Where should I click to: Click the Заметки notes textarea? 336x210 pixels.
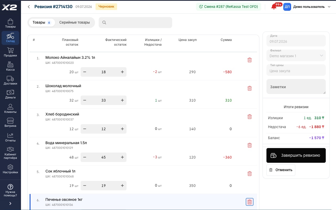(296, 87)
